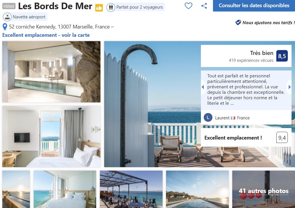Click the airport shuttle icon

point(7,17)
